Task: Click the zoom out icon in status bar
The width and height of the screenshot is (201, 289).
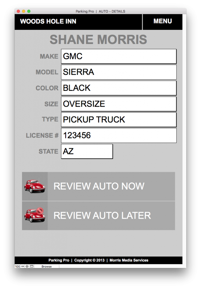Action: 23,266
